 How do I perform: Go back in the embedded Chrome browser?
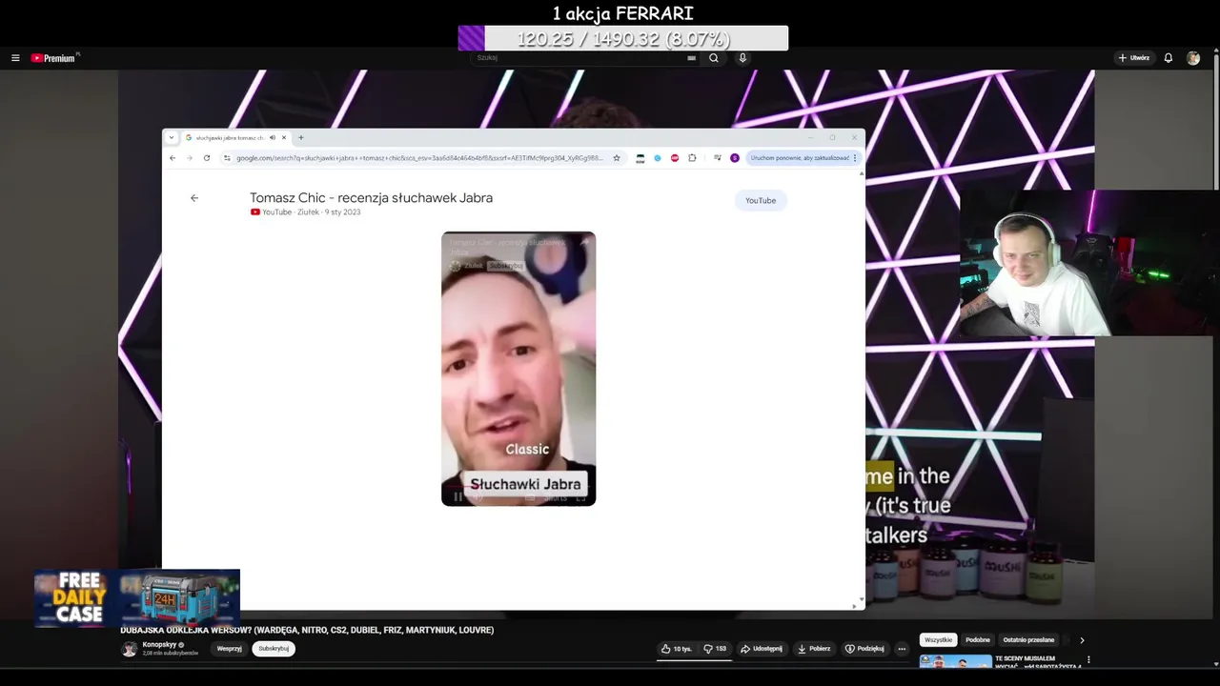tap(173, 158)
